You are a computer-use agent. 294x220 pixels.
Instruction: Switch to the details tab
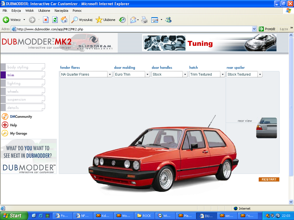23,108
